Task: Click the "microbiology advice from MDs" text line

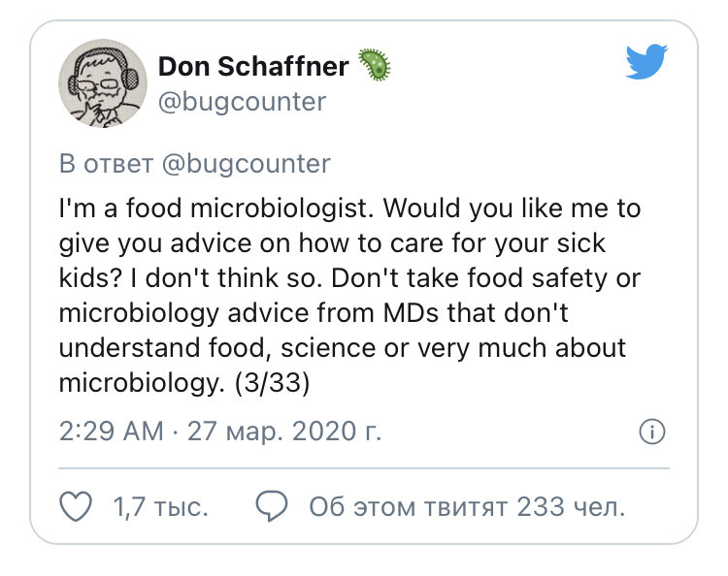Action: coord(314,313)
